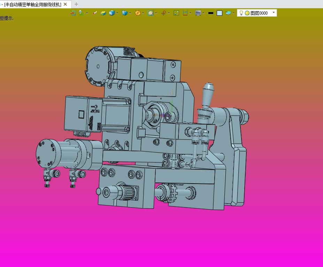Image resolution: width=323 pixels, height=267 pixels.
Task: Select the blue shaded cube display icon
Action: point(112,13)
